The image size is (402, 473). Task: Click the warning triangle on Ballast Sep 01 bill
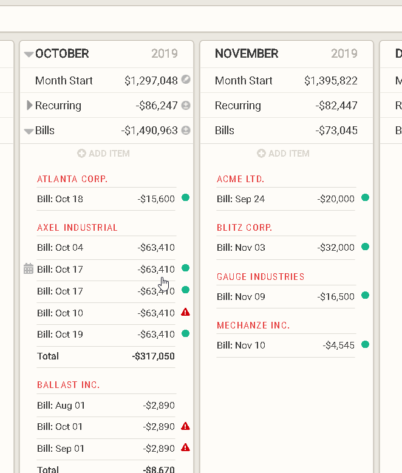pyautogui.click(x=186, y=448)
